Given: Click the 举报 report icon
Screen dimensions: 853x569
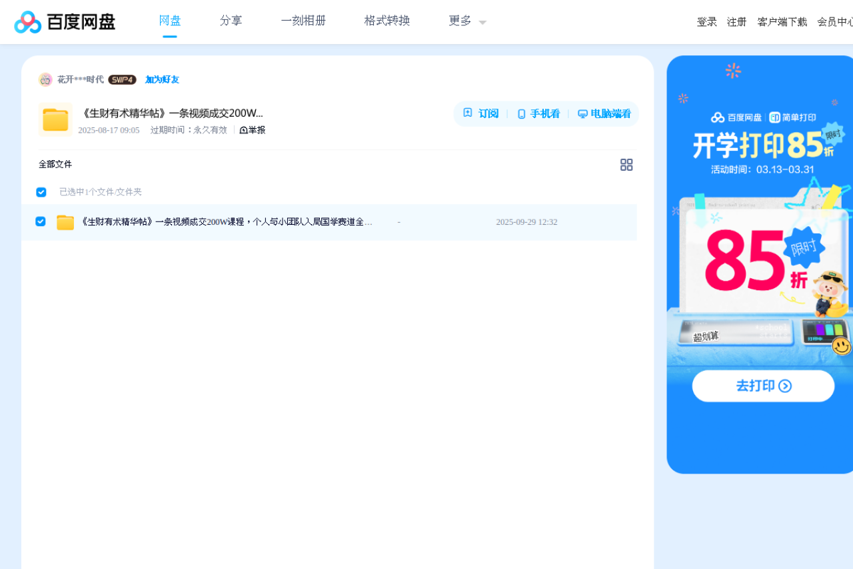Looking at the screenshot, I should tap(244, 129).
